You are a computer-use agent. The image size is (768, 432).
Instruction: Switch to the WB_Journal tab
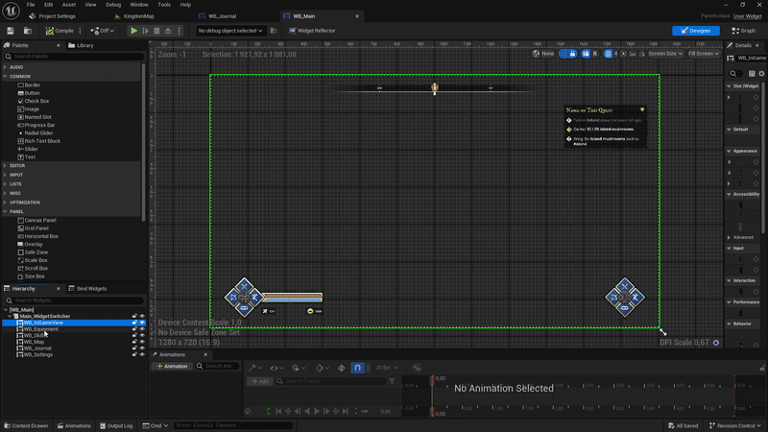(x=223, y=16)
